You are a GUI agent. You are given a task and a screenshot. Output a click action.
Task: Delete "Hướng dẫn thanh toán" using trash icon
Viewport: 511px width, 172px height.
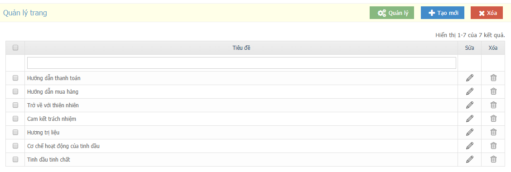(493, 78)
